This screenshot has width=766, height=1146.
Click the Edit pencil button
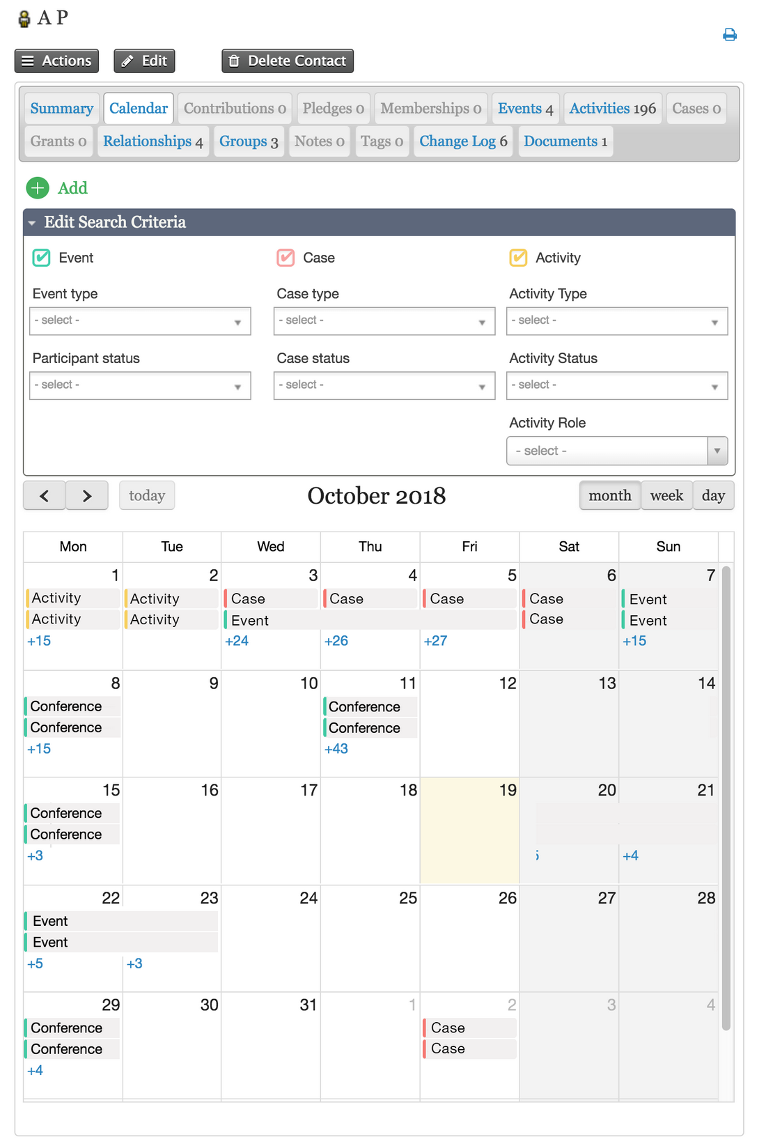tap(144, 61)
